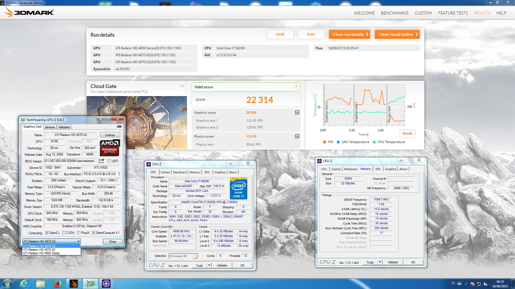Launch Internet Explorer from taskbar
Viewport: 515px width, 289px height.
coord(24,284)
